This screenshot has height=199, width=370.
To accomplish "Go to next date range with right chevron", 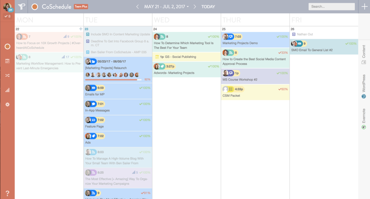I will point(195,6).
